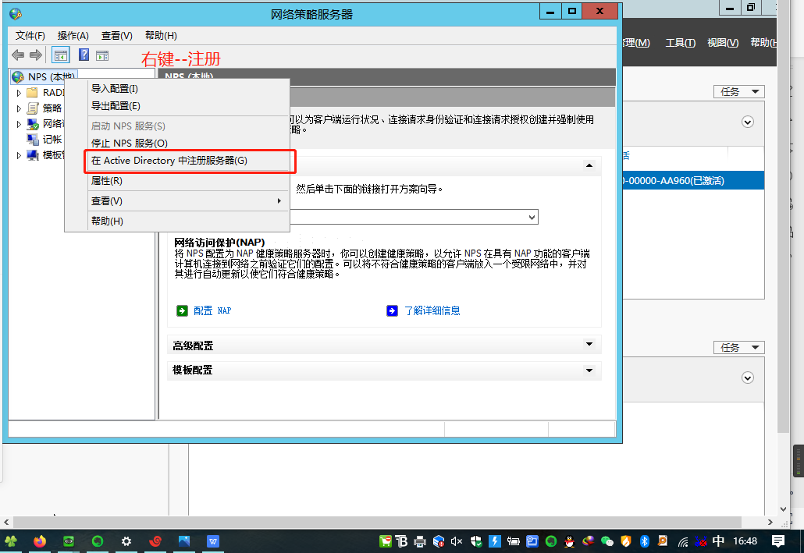Click the Bluetooth tray icon
804x553 pixels.
[x=645, y=541]
